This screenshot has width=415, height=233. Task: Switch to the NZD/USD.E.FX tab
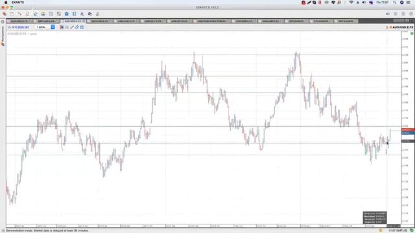point(99,21)
